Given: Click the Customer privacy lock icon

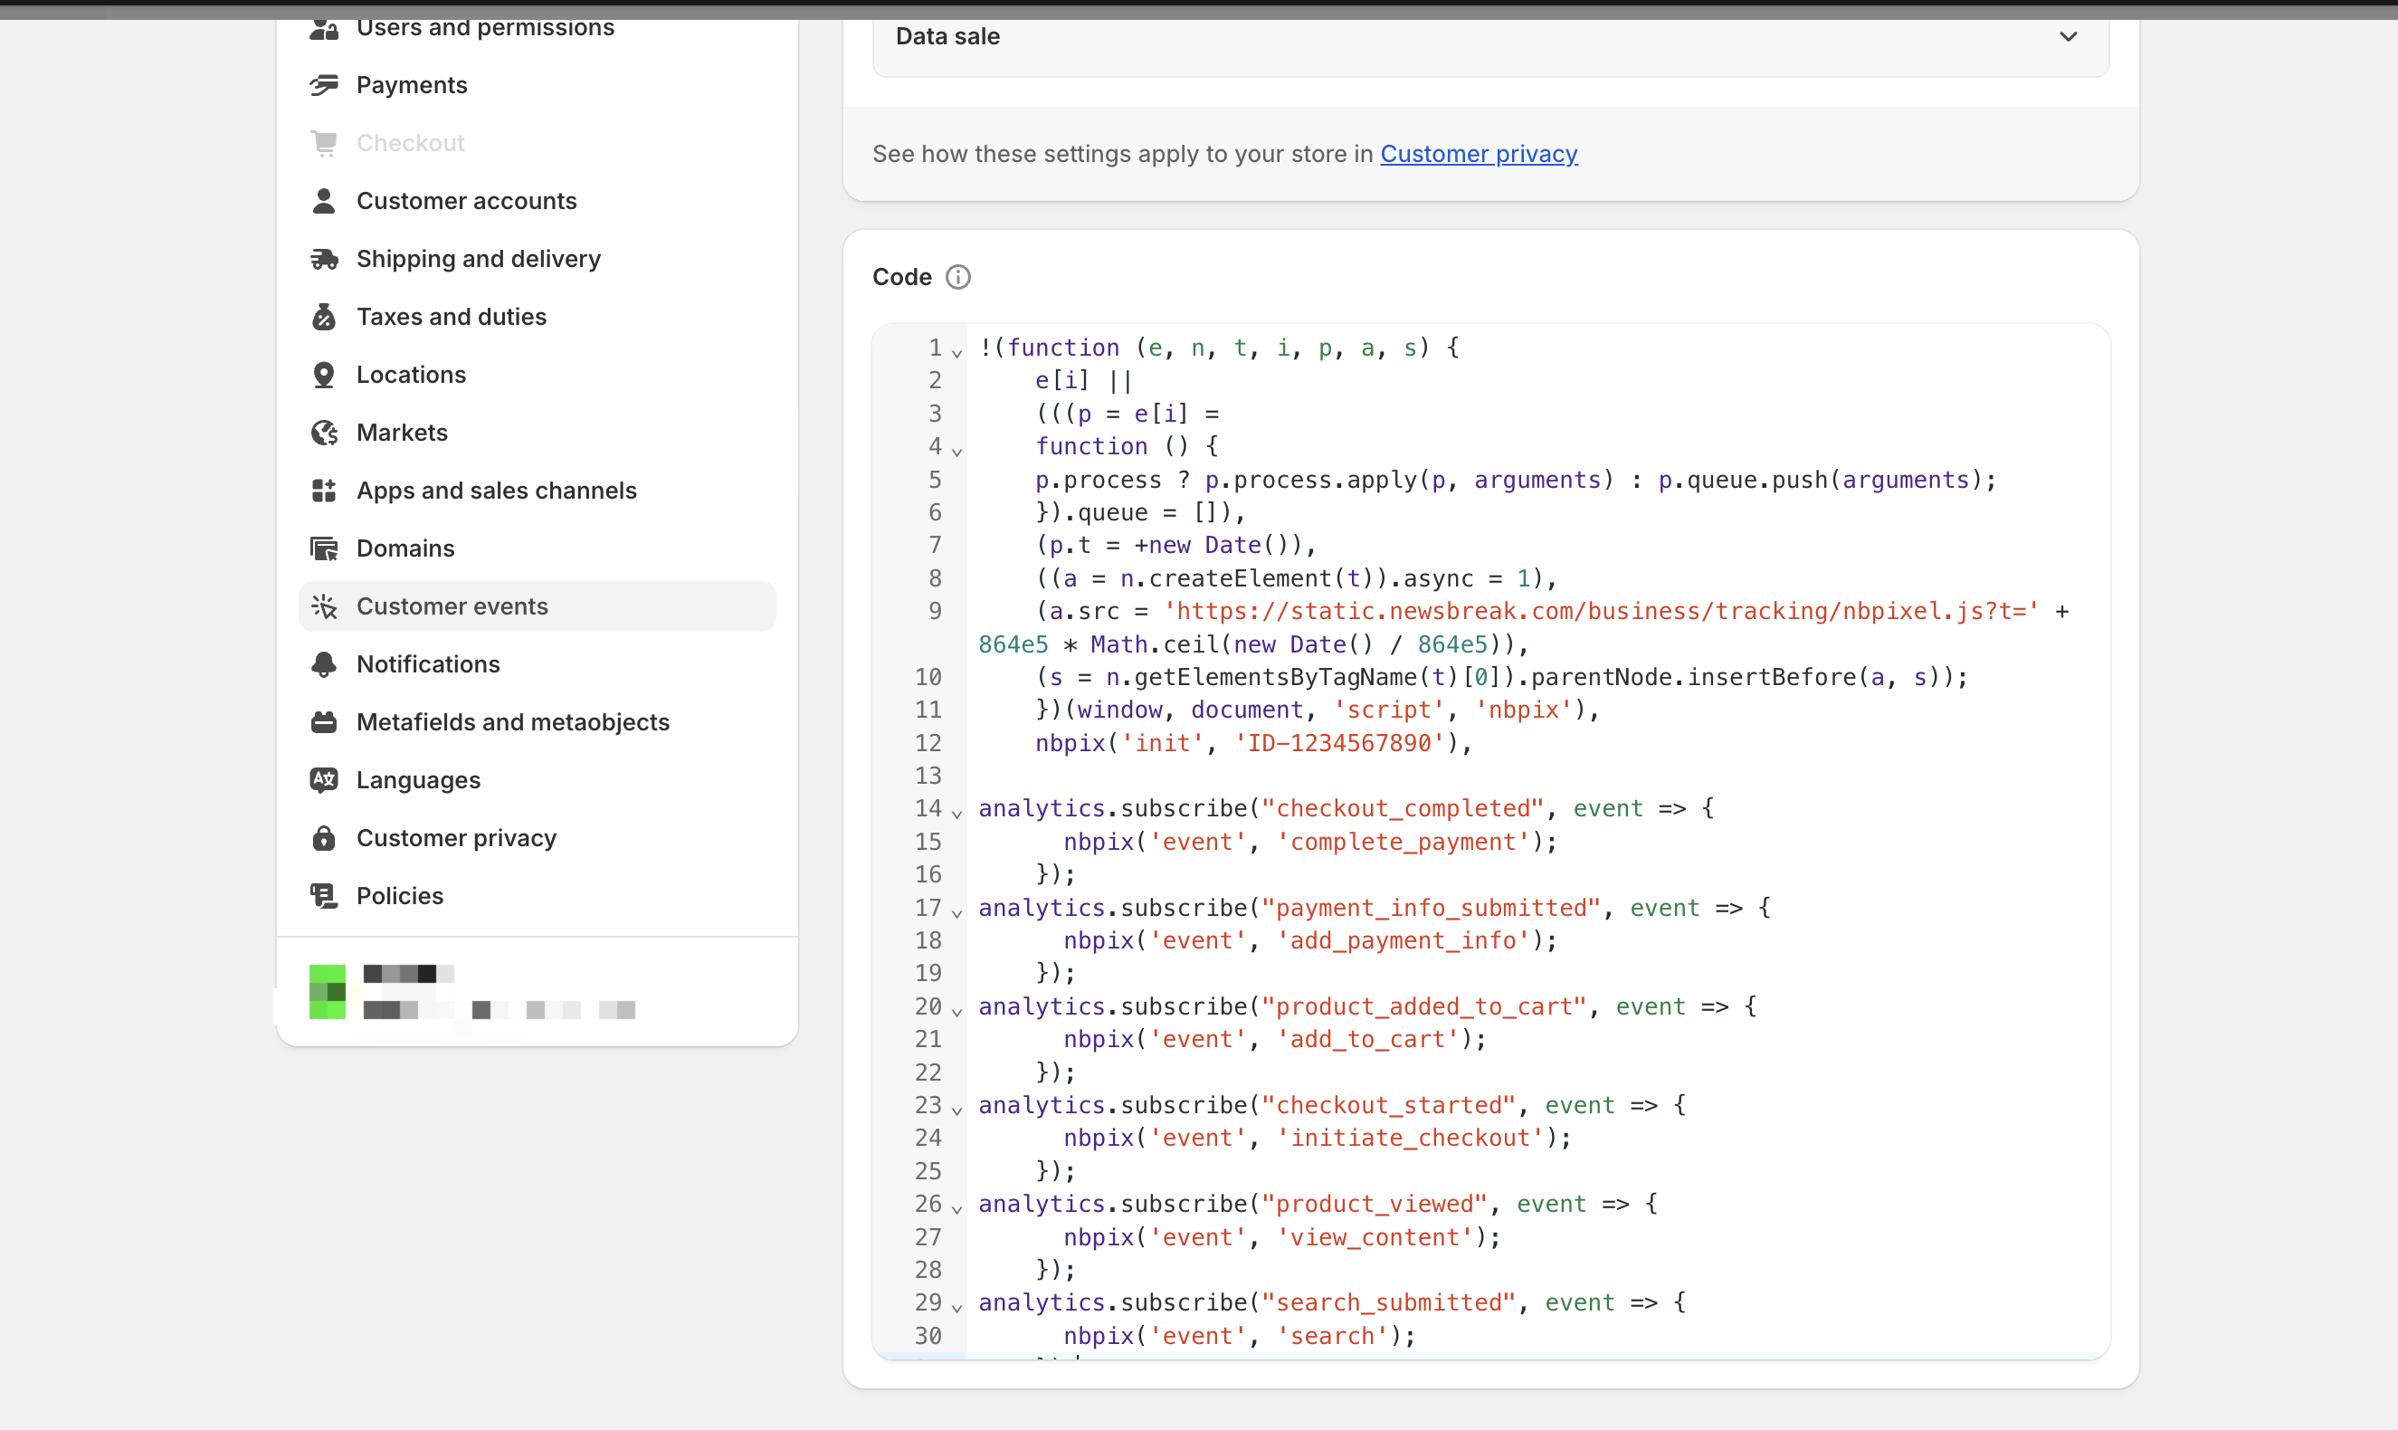Looking at the screenshot, I should 324,838.
